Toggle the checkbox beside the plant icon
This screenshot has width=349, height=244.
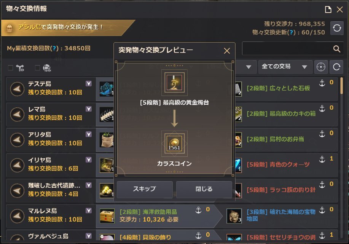pyautogui.click(x=10, y=68)
